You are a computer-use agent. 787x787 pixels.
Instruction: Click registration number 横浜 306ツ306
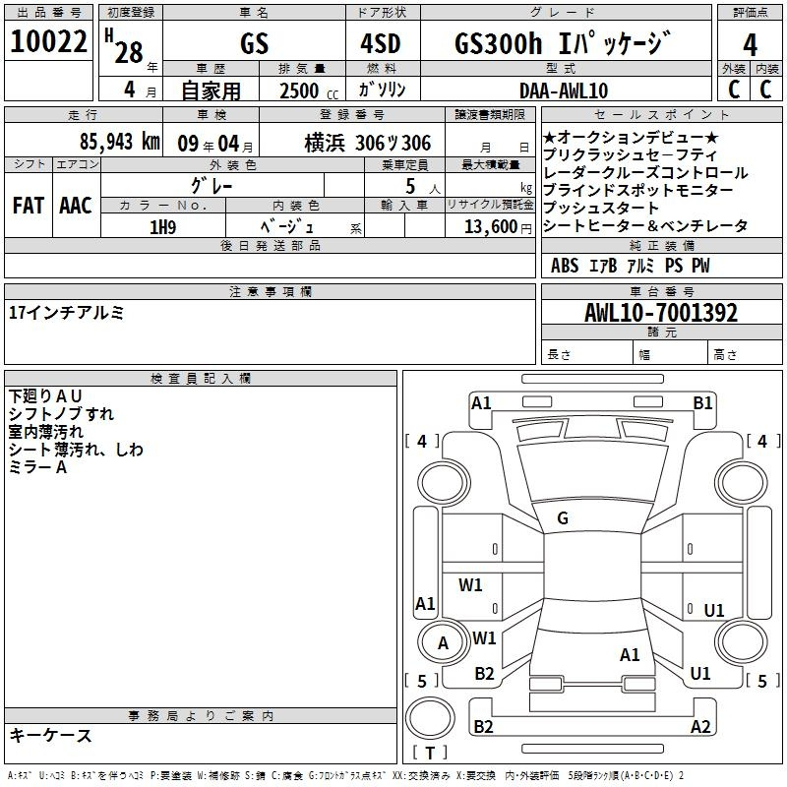[367, 144]
